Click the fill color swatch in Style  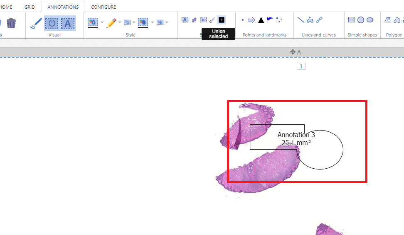coord(93,22)
